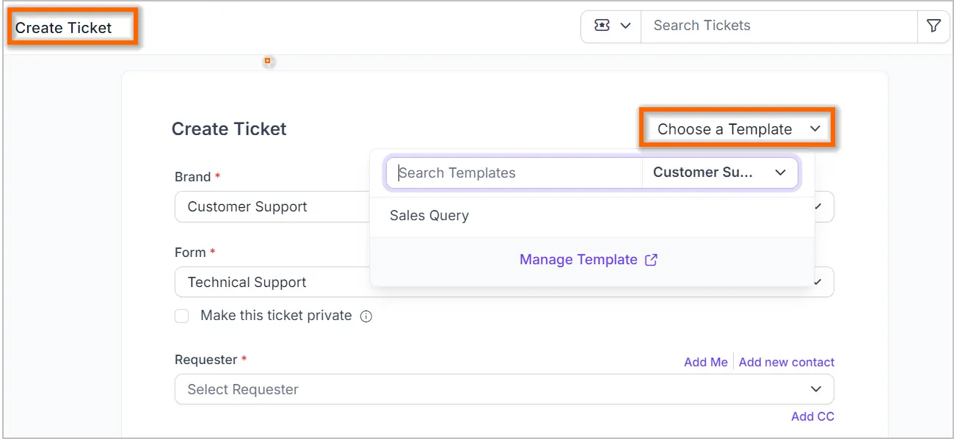Click the Search Tickets input field
Viewport: 954px width, 439px height.
tap(779, 26)
